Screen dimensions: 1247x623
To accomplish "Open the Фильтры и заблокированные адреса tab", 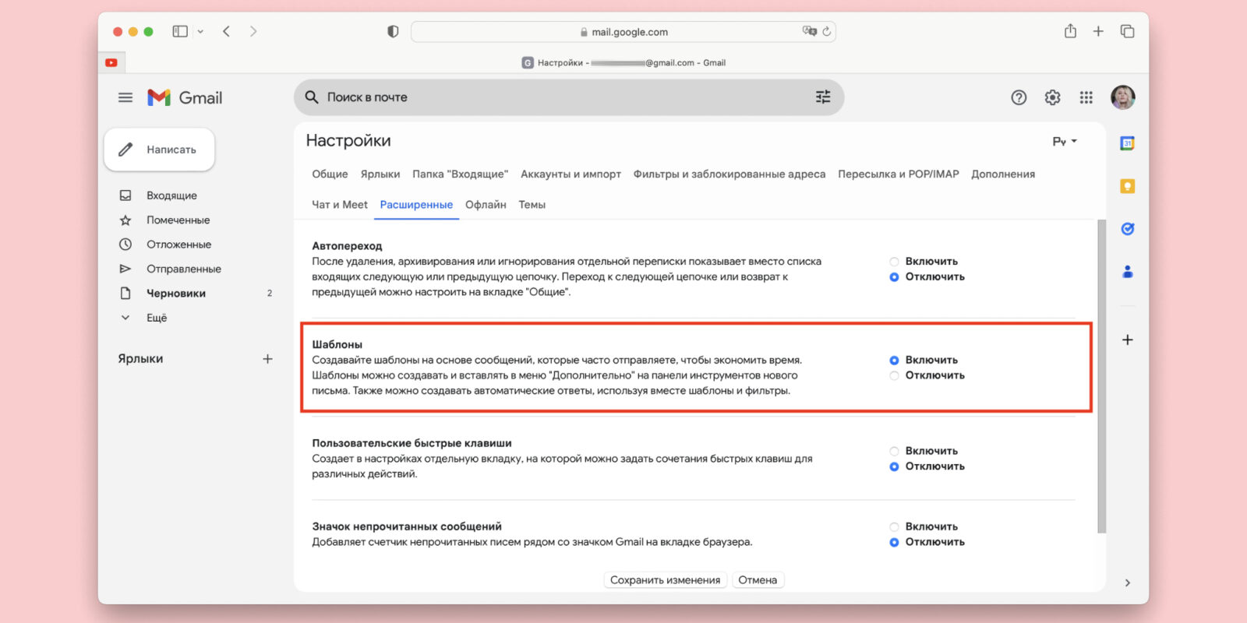I will click(x=729, y=174).
